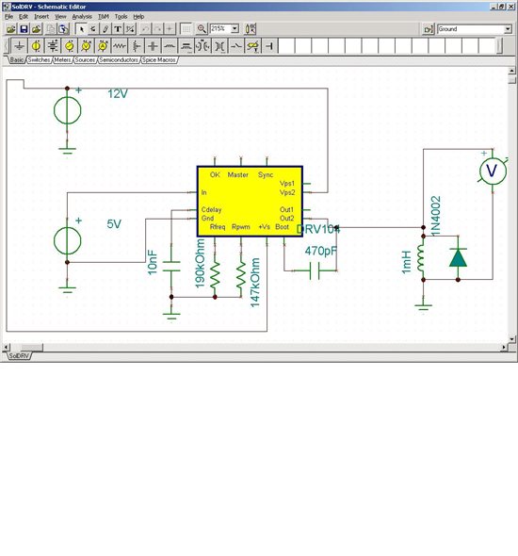This screenshot has width=518, height=556.
Task: Click the vertical scrollbar up arrow
Action: pos(512,71)
